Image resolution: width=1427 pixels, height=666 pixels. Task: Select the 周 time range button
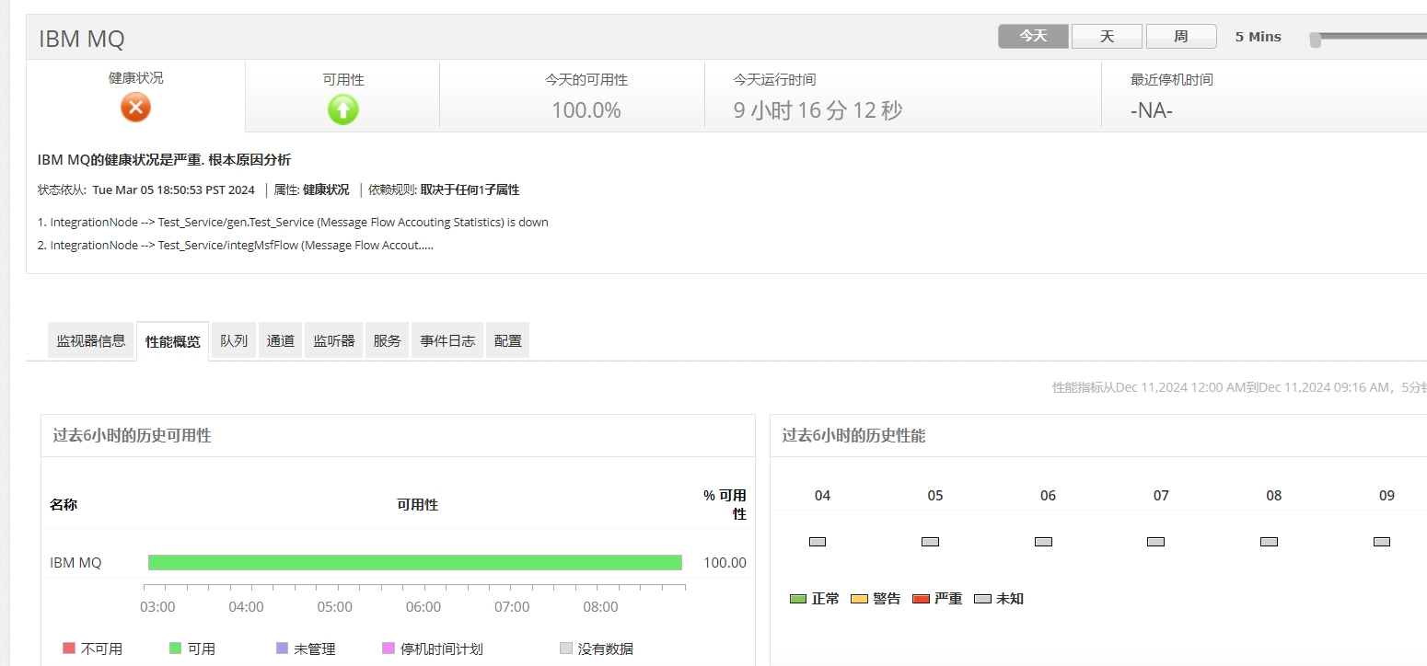(x=1181, y=36)
